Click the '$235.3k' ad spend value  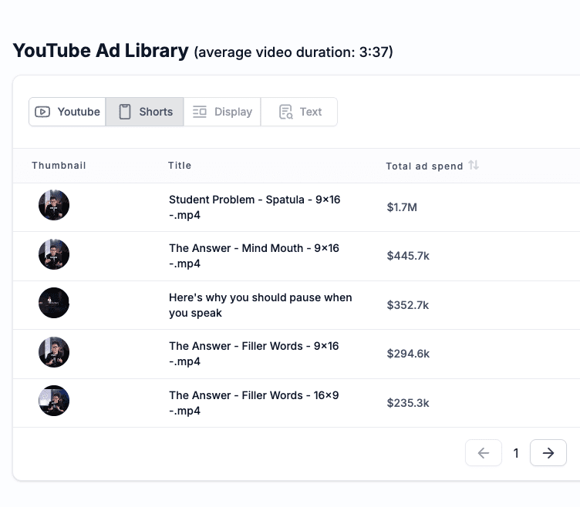pyautogui.click(x=408, y=403)
